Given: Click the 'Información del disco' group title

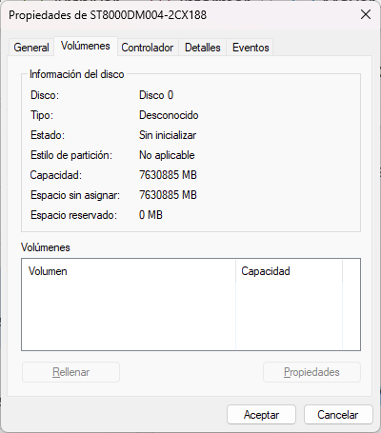Looking at the screenshot, I should tap(76, 74).
